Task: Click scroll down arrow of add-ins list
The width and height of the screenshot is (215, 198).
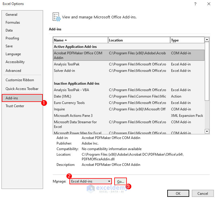Action: (207, 131)
